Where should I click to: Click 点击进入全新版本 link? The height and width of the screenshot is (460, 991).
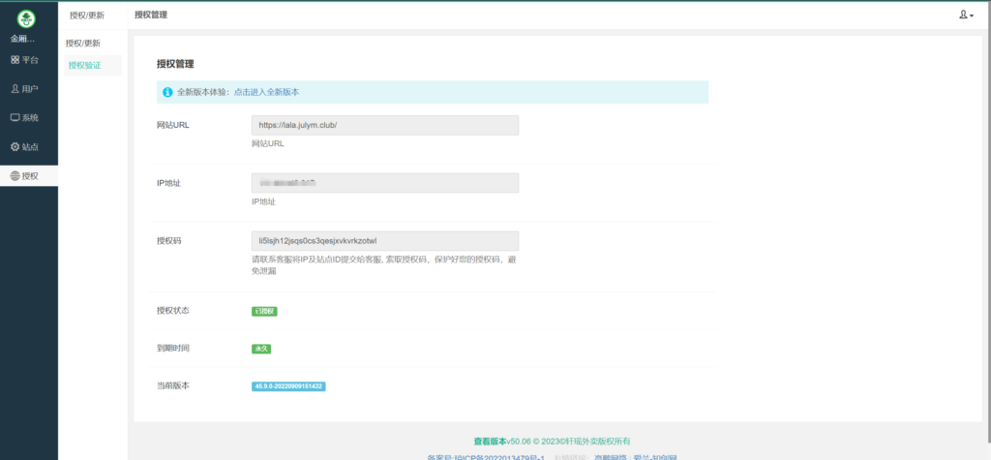pyautogui.click(x=266, y=92)
